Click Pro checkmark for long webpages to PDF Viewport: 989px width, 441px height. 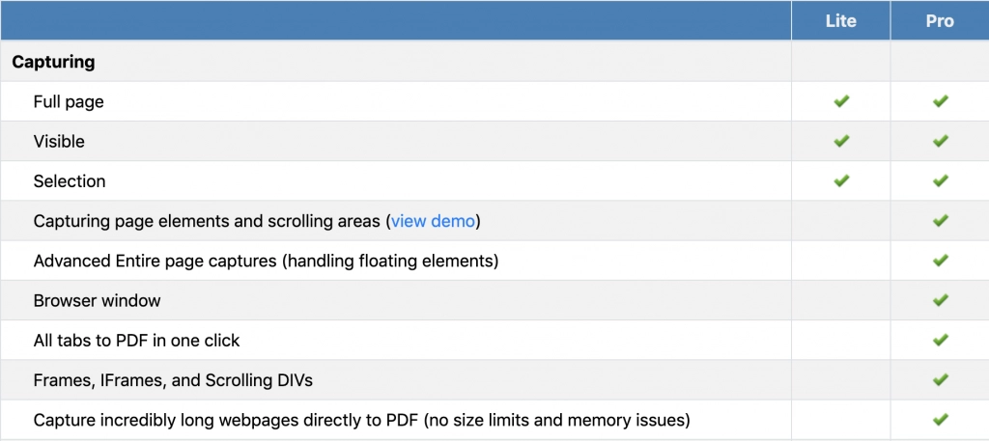coord(940,420)
